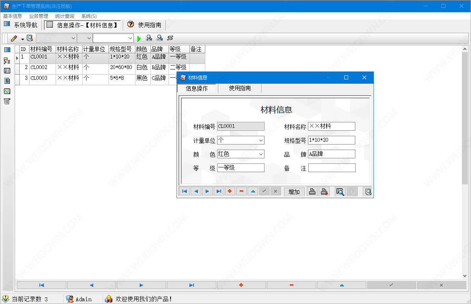Go to last record in bottom navigator
Screen dimensions: 471x304
coord(191,285)
